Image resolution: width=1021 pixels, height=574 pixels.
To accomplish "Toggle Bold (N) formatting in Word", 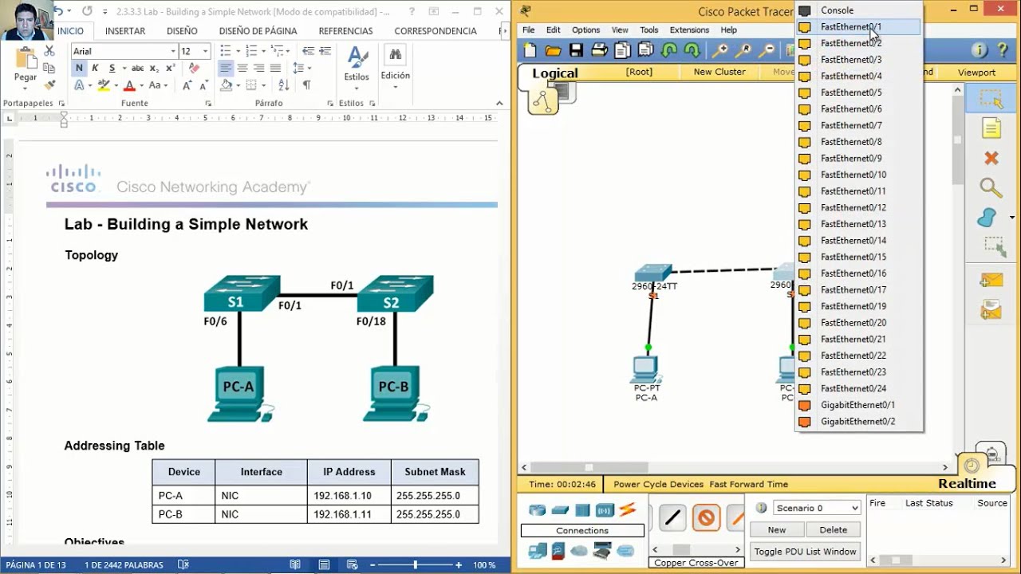I will click(79, 69).
